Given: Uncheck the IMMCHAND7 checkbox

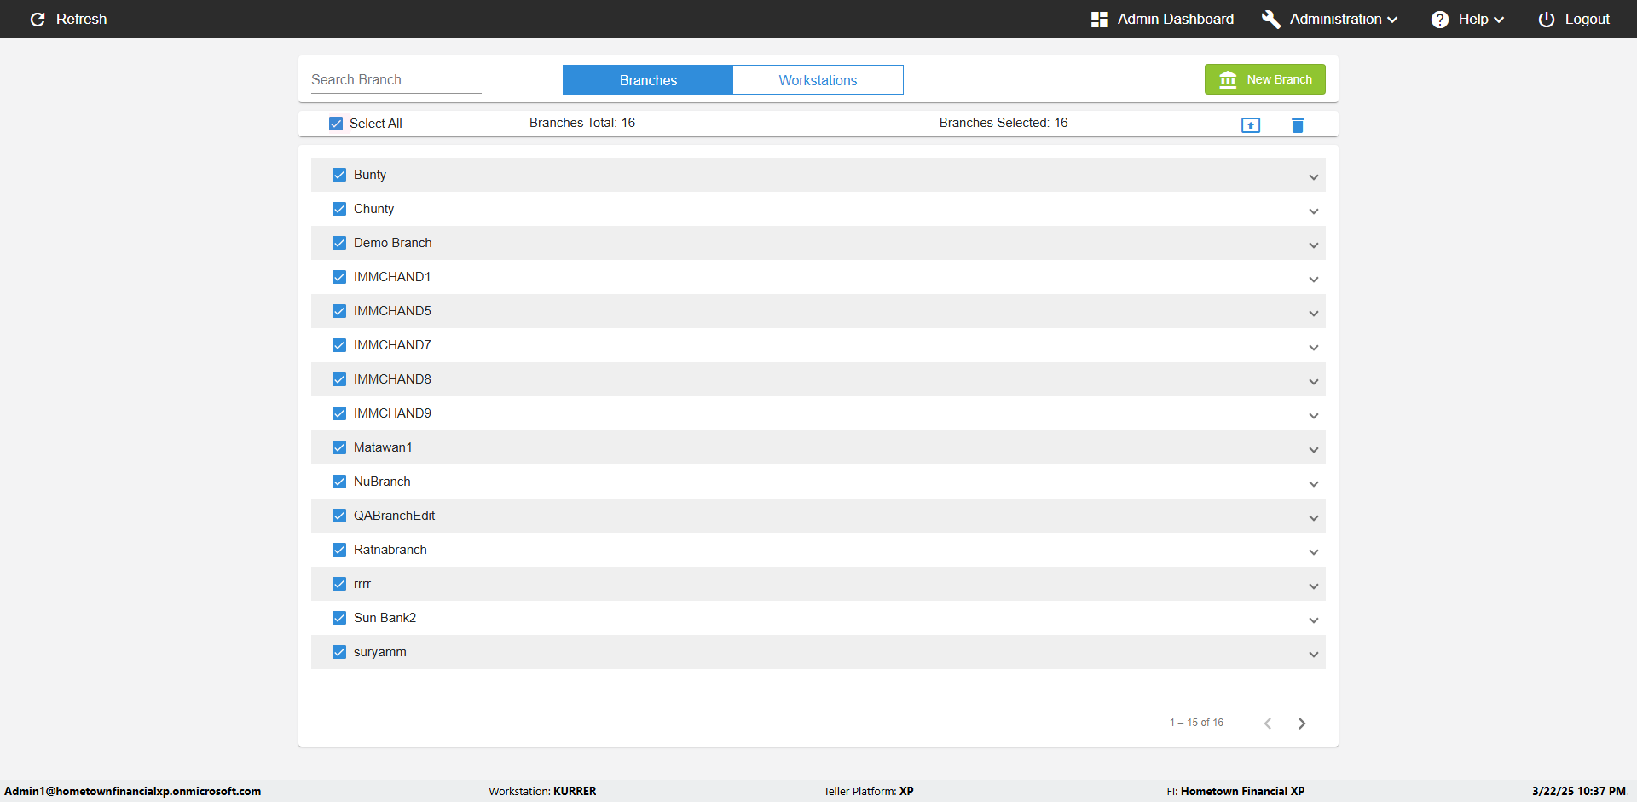Looking at the screenshot, I should coord(339,345).
